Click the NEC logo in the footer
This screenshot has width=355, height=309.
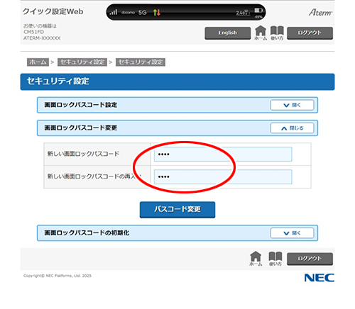tap(319, 278)
